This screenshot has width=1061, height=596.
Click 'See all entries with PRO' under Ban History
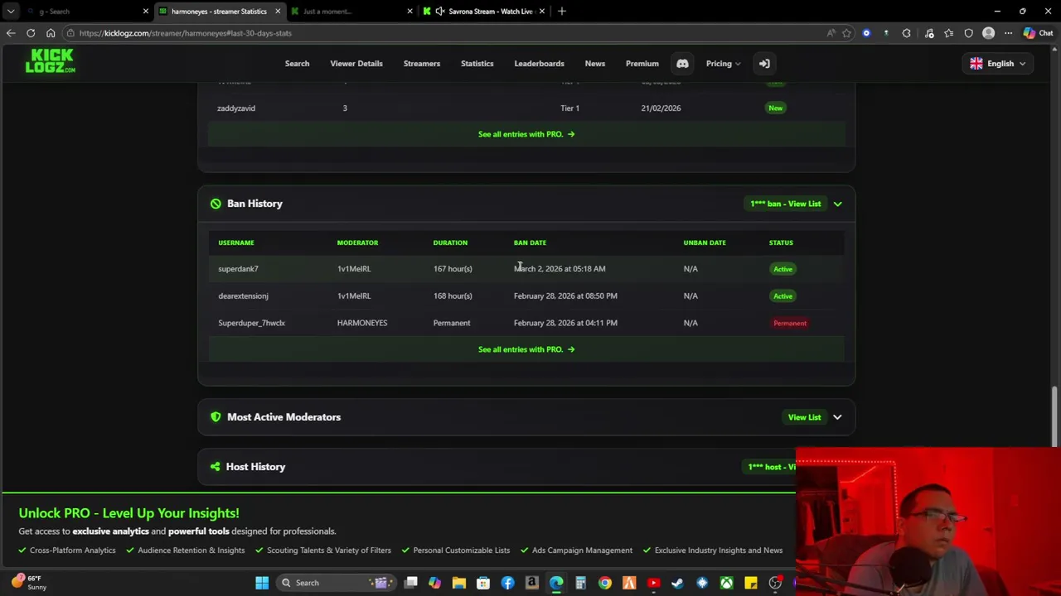(x=526, y=349)
